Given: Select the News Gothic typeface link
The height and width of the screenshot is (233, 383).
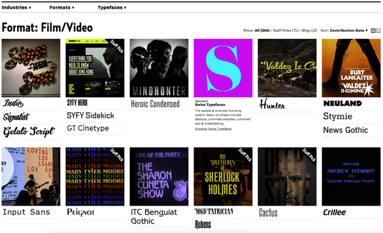Looking at the screenshot, I should tap(345, 130).
